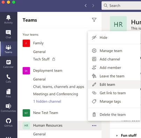
Task: Click the Manage team gear icon
Action: point(94,51)
